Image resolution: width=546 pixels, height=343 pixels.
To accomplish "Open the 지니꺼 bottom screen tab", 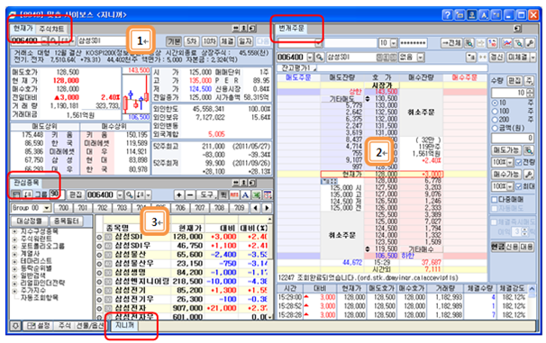I will [x=124, y=325].
